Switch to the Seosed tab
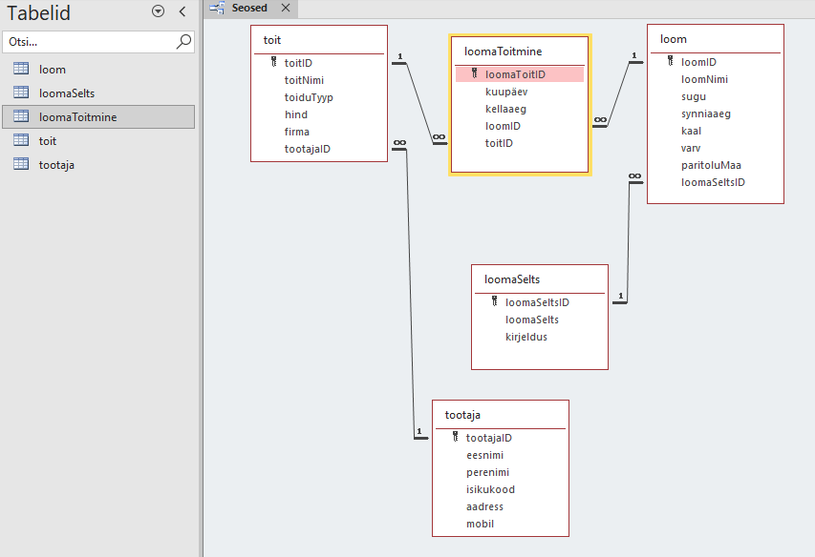The image size is (815, 557). coord(249,8)
